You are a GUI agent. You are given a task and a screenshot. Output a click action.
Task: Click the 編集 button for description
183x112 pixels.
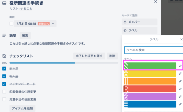click(x=25, y=36)
